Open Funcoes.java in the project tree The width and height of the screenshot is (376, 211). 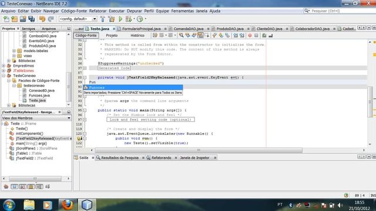39,96
